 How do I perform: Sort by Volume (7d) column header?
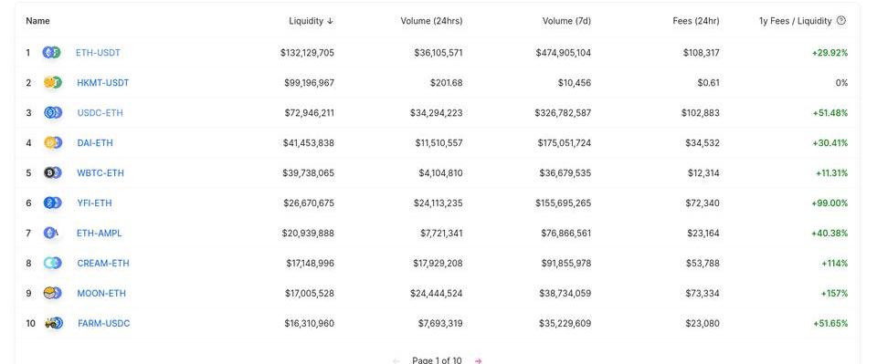[566, 21]
